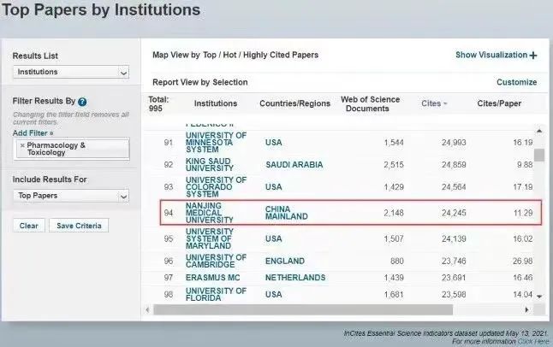Click the plus icon next to Show Visualization
The width and height of the screenshot is (553, 347).
533,56
